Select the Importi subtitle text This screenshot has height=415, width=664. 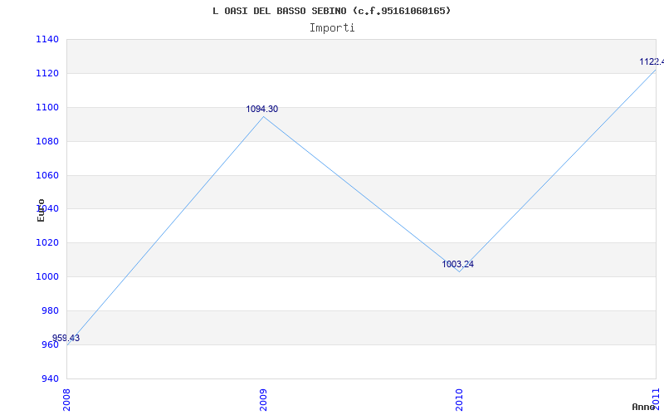(x=332, y=28)
